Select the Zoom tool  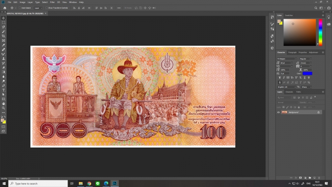pos(3,108)
